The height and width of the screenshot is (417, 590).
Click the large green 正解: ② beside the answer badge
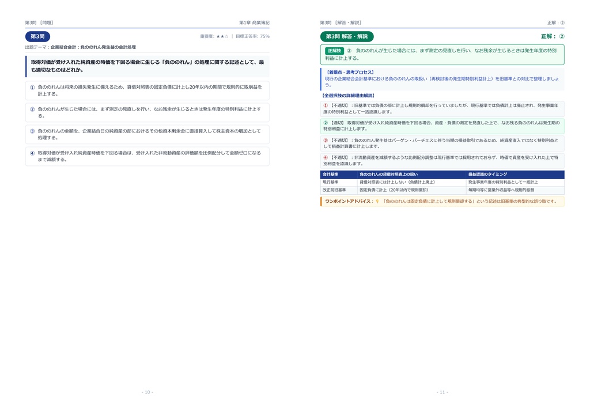pos(553,36)
